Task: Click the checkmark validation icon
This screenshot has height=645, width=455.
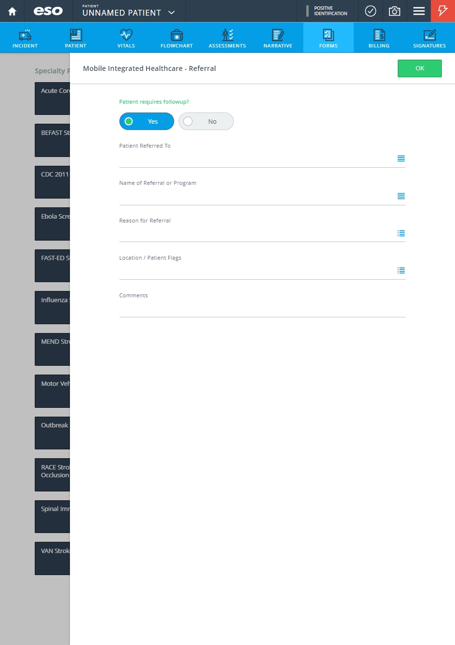Action: click(x=371, y=11)
